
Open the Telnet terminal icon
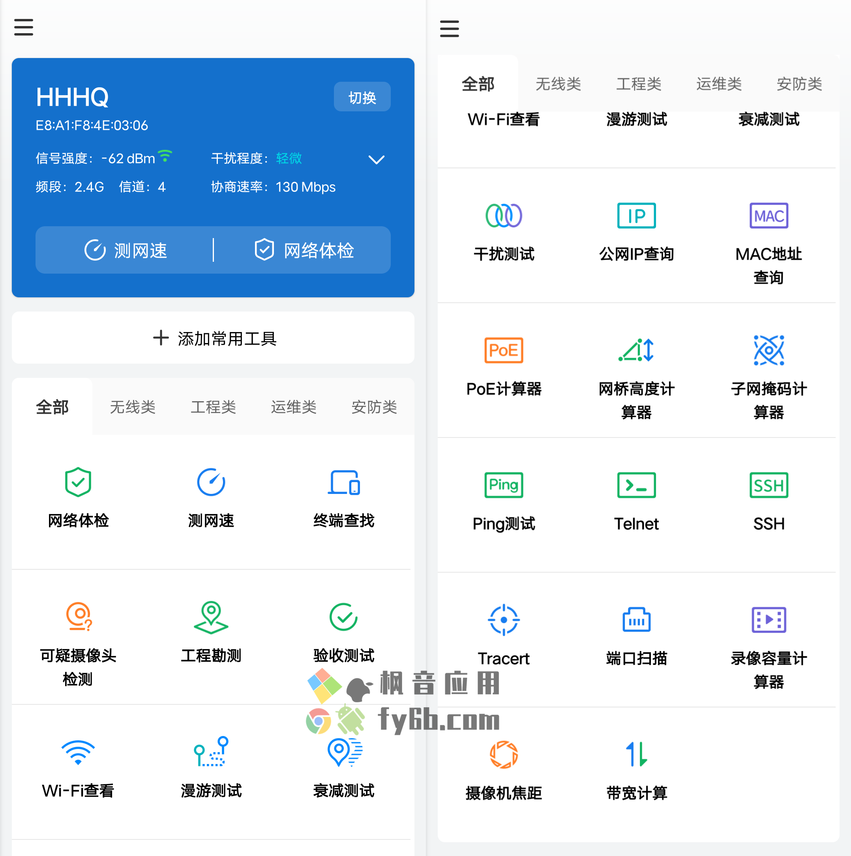point(637,485)
